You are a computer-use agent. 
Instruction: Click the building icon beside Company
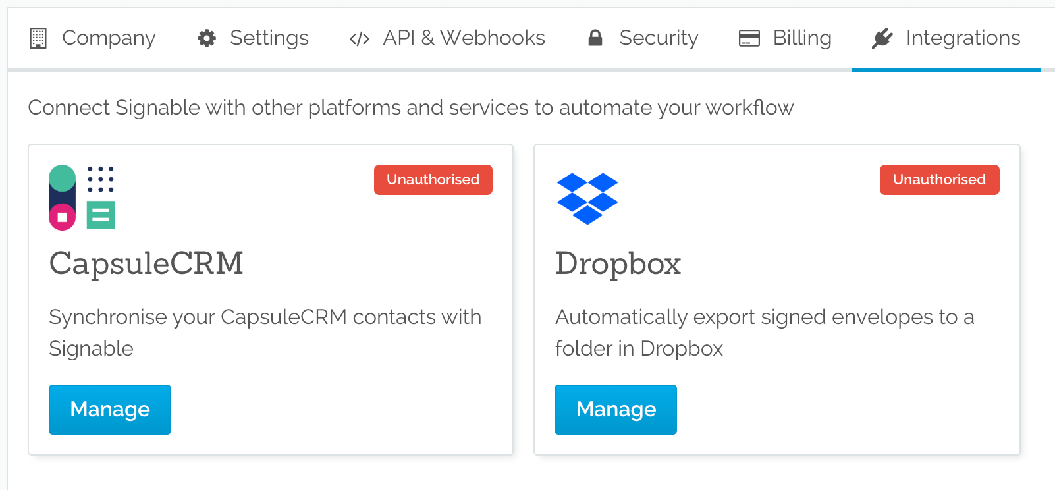(38, 38)
